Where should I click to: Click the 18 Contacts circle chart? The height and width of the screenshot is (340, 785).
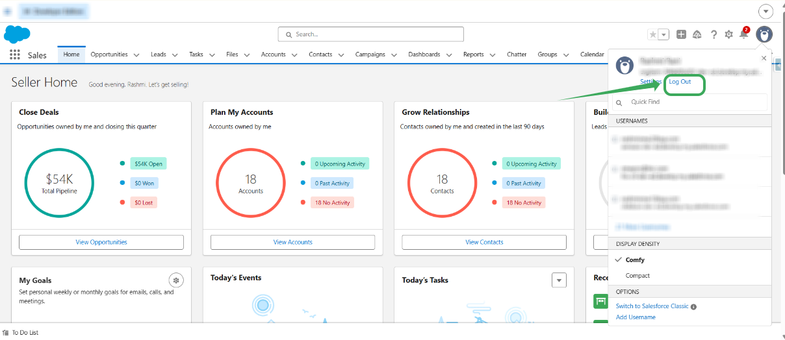[x=442, y=183]
